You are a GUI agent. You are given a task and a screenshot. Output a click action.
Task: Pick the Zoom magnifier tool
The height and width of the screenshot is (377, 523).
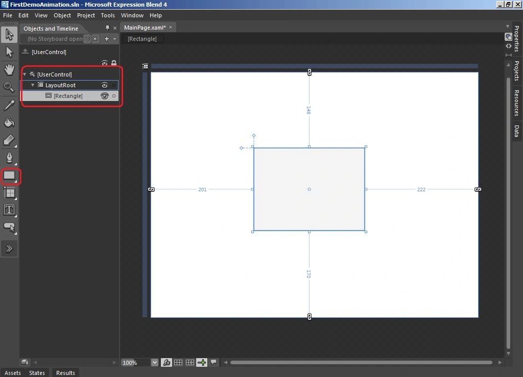click(x=9, y=87)
